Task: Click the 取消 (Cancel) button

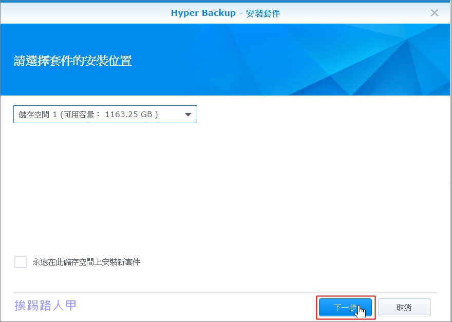Action: [404, 307]
